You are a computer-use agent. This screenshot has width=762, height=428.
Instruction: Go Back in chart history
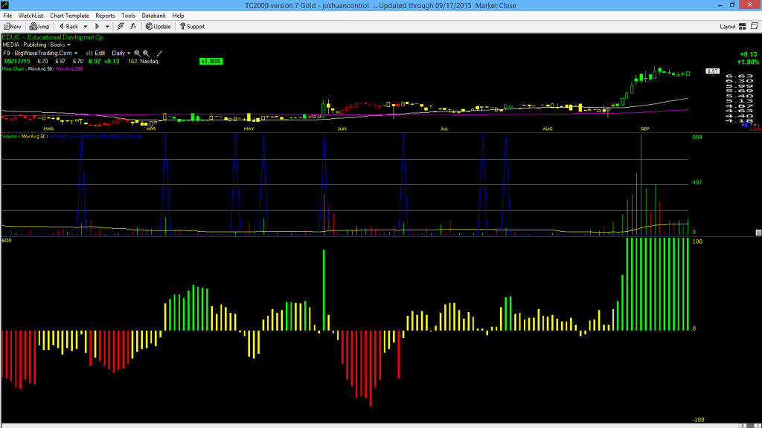[x=69, y=27]
